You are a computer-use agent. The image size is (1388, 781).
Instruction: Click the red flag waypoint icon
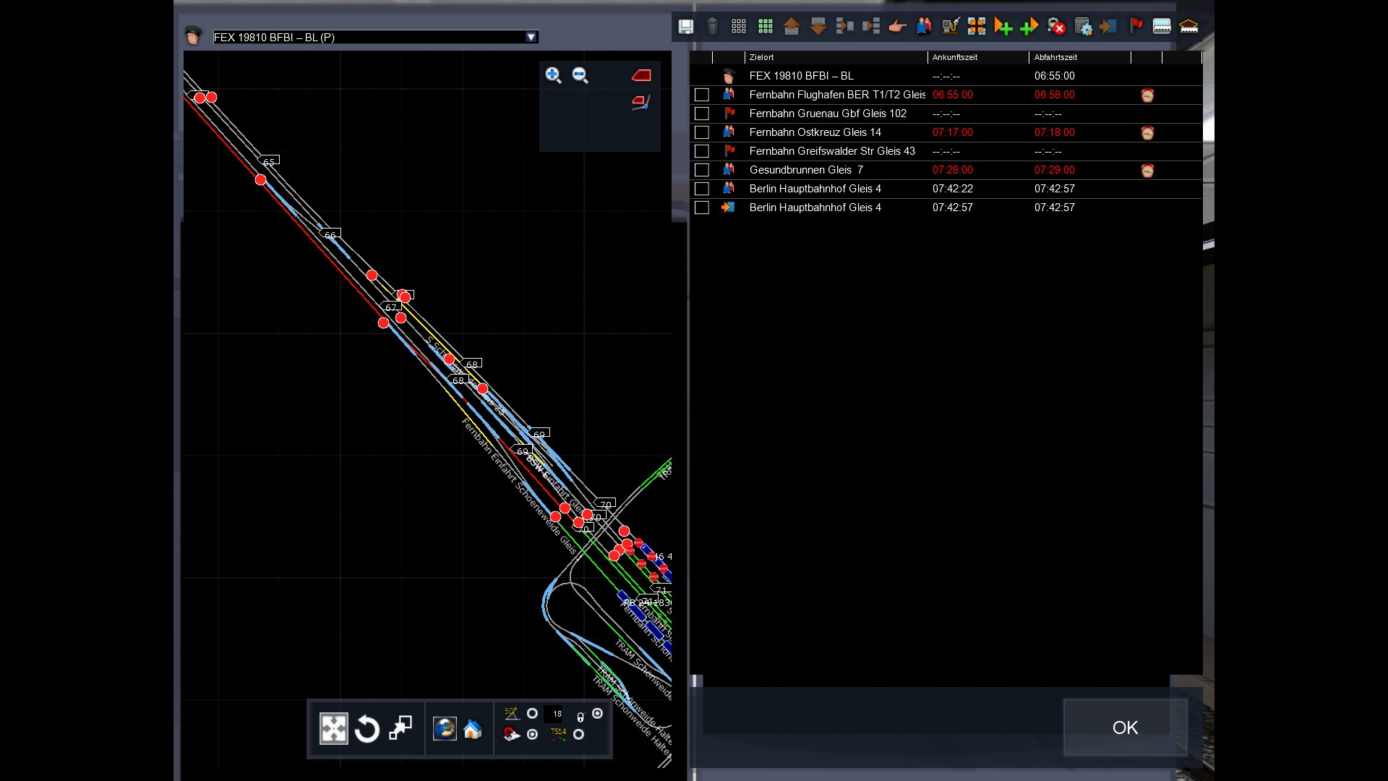click(1136, 27)
